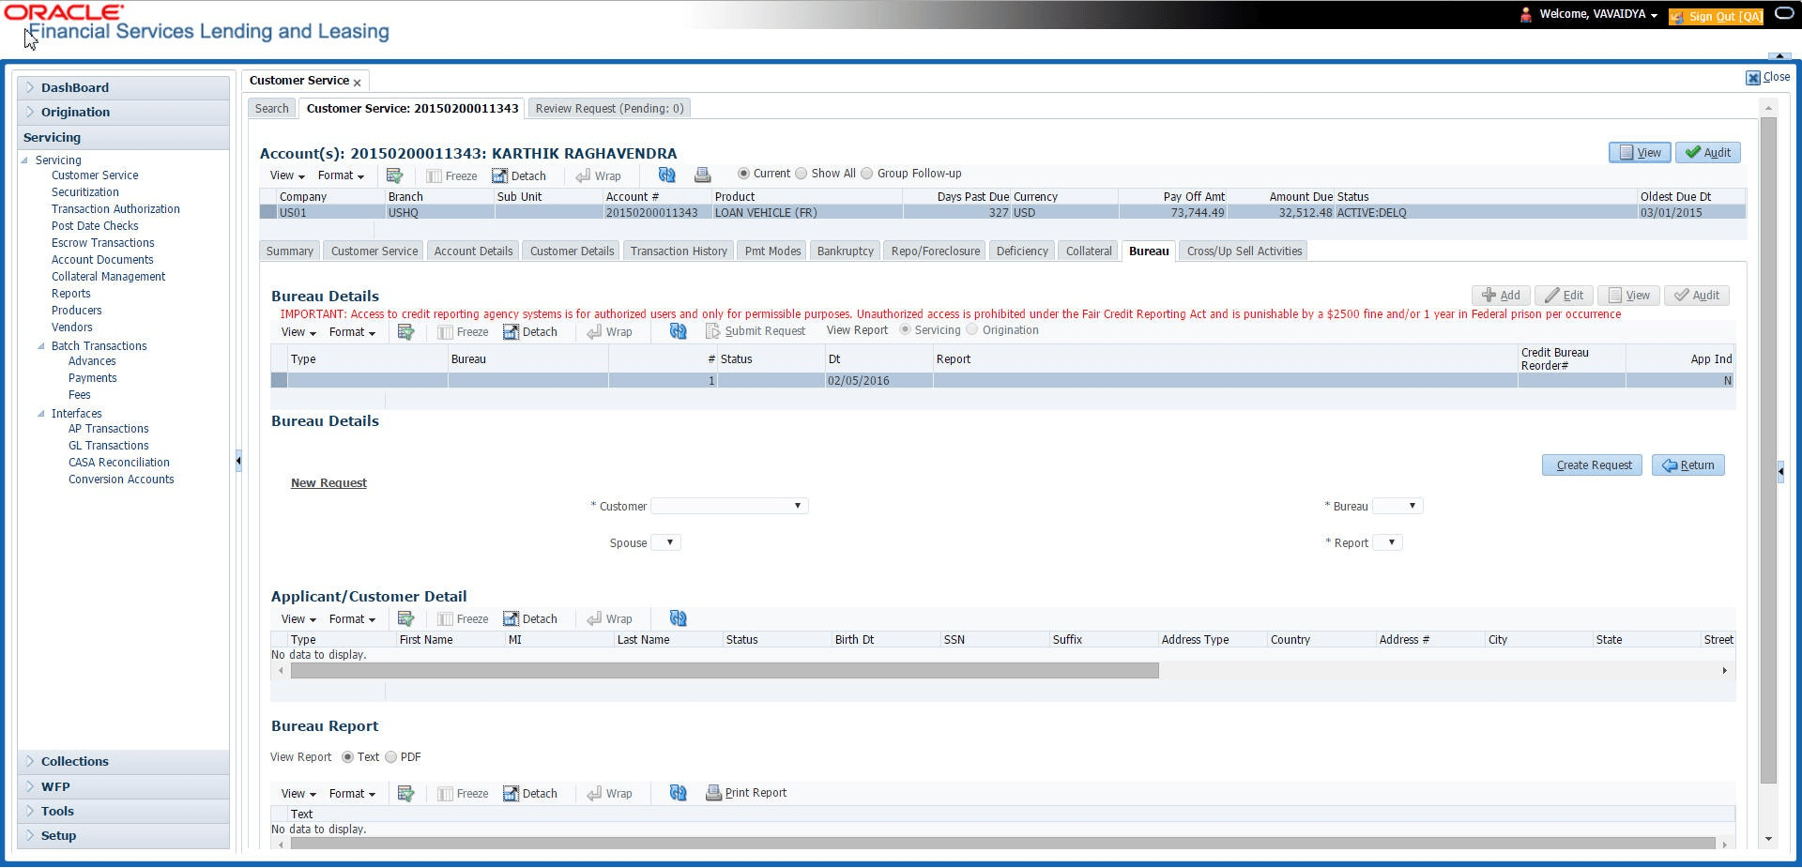This screenshot has width=1802, height=868.
Task: Detach the account table
Action: [519, 175]
